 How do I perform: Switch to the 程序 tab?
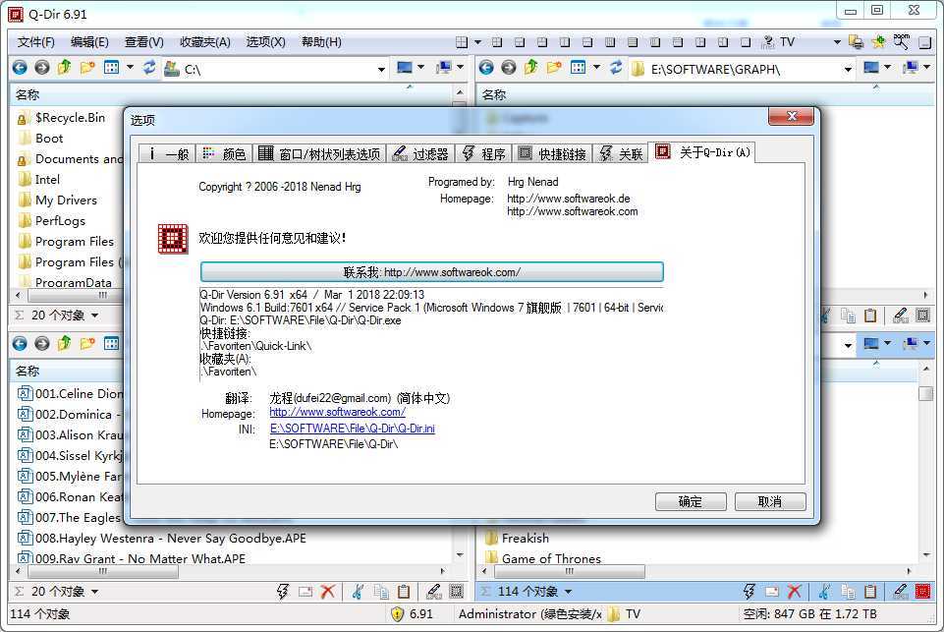coord(483,154)
